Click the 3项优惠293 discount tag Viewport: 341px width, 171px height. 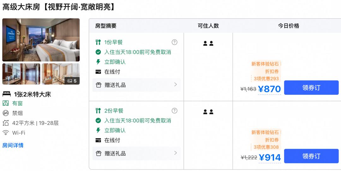[x=266, y=78]
